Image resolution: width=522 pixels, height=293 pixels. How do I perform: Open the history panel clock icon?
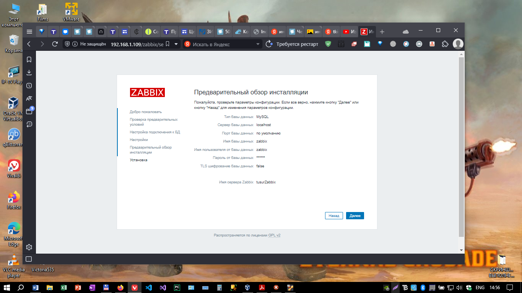tap(29, 86)
